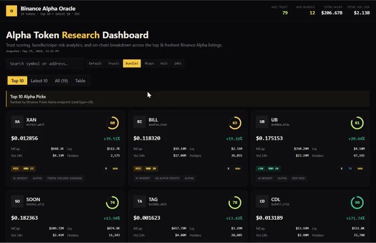
Task: Click the 4X ALPHA POINTS tag
Action: tap(167, 178)
